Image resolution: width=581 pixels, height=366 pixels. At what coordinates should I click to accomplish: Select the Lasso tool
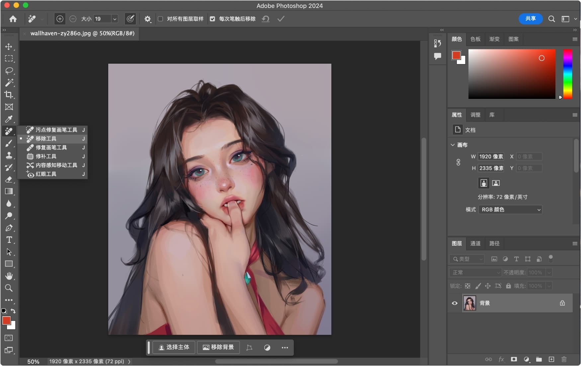[x=9, y=71]
